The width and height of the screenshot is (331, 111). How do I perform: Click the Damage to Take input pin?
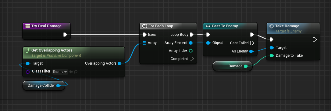[272, 56]
